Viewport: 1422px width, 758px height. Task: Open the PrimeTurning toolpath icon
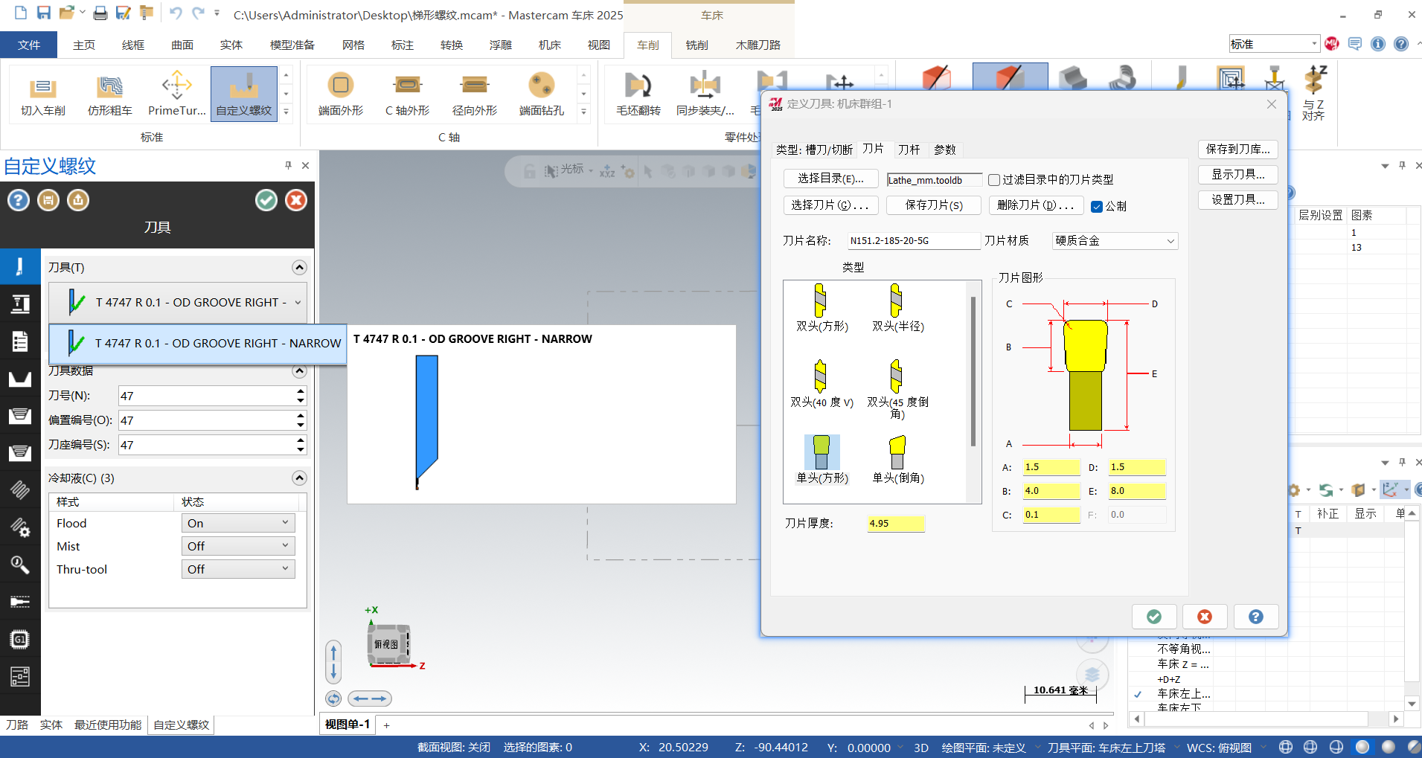pyautogui.click(x=176, y=94)
